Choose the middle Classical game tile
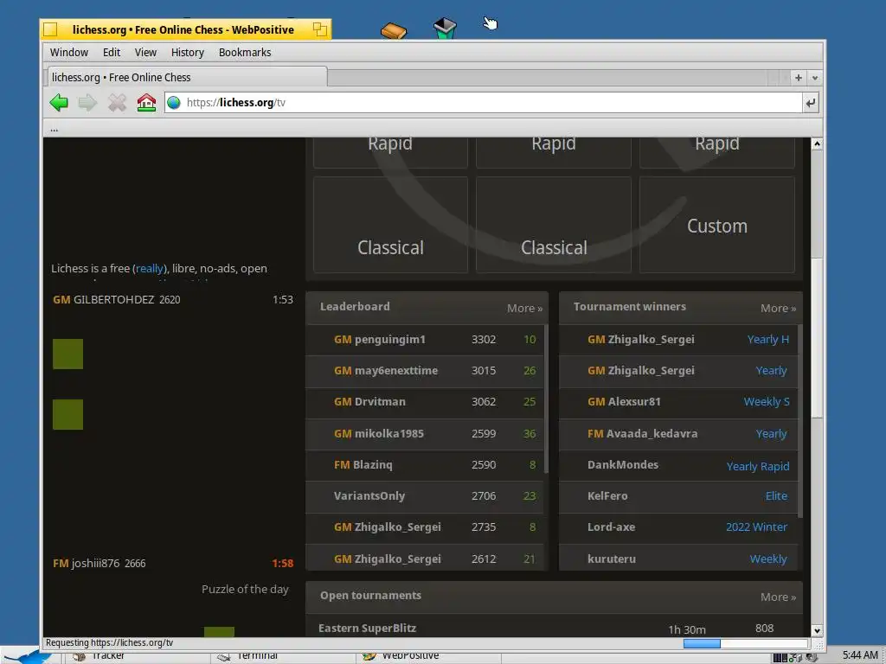The image size is (886, 664). pyautogui.click(x=554, y=225)
